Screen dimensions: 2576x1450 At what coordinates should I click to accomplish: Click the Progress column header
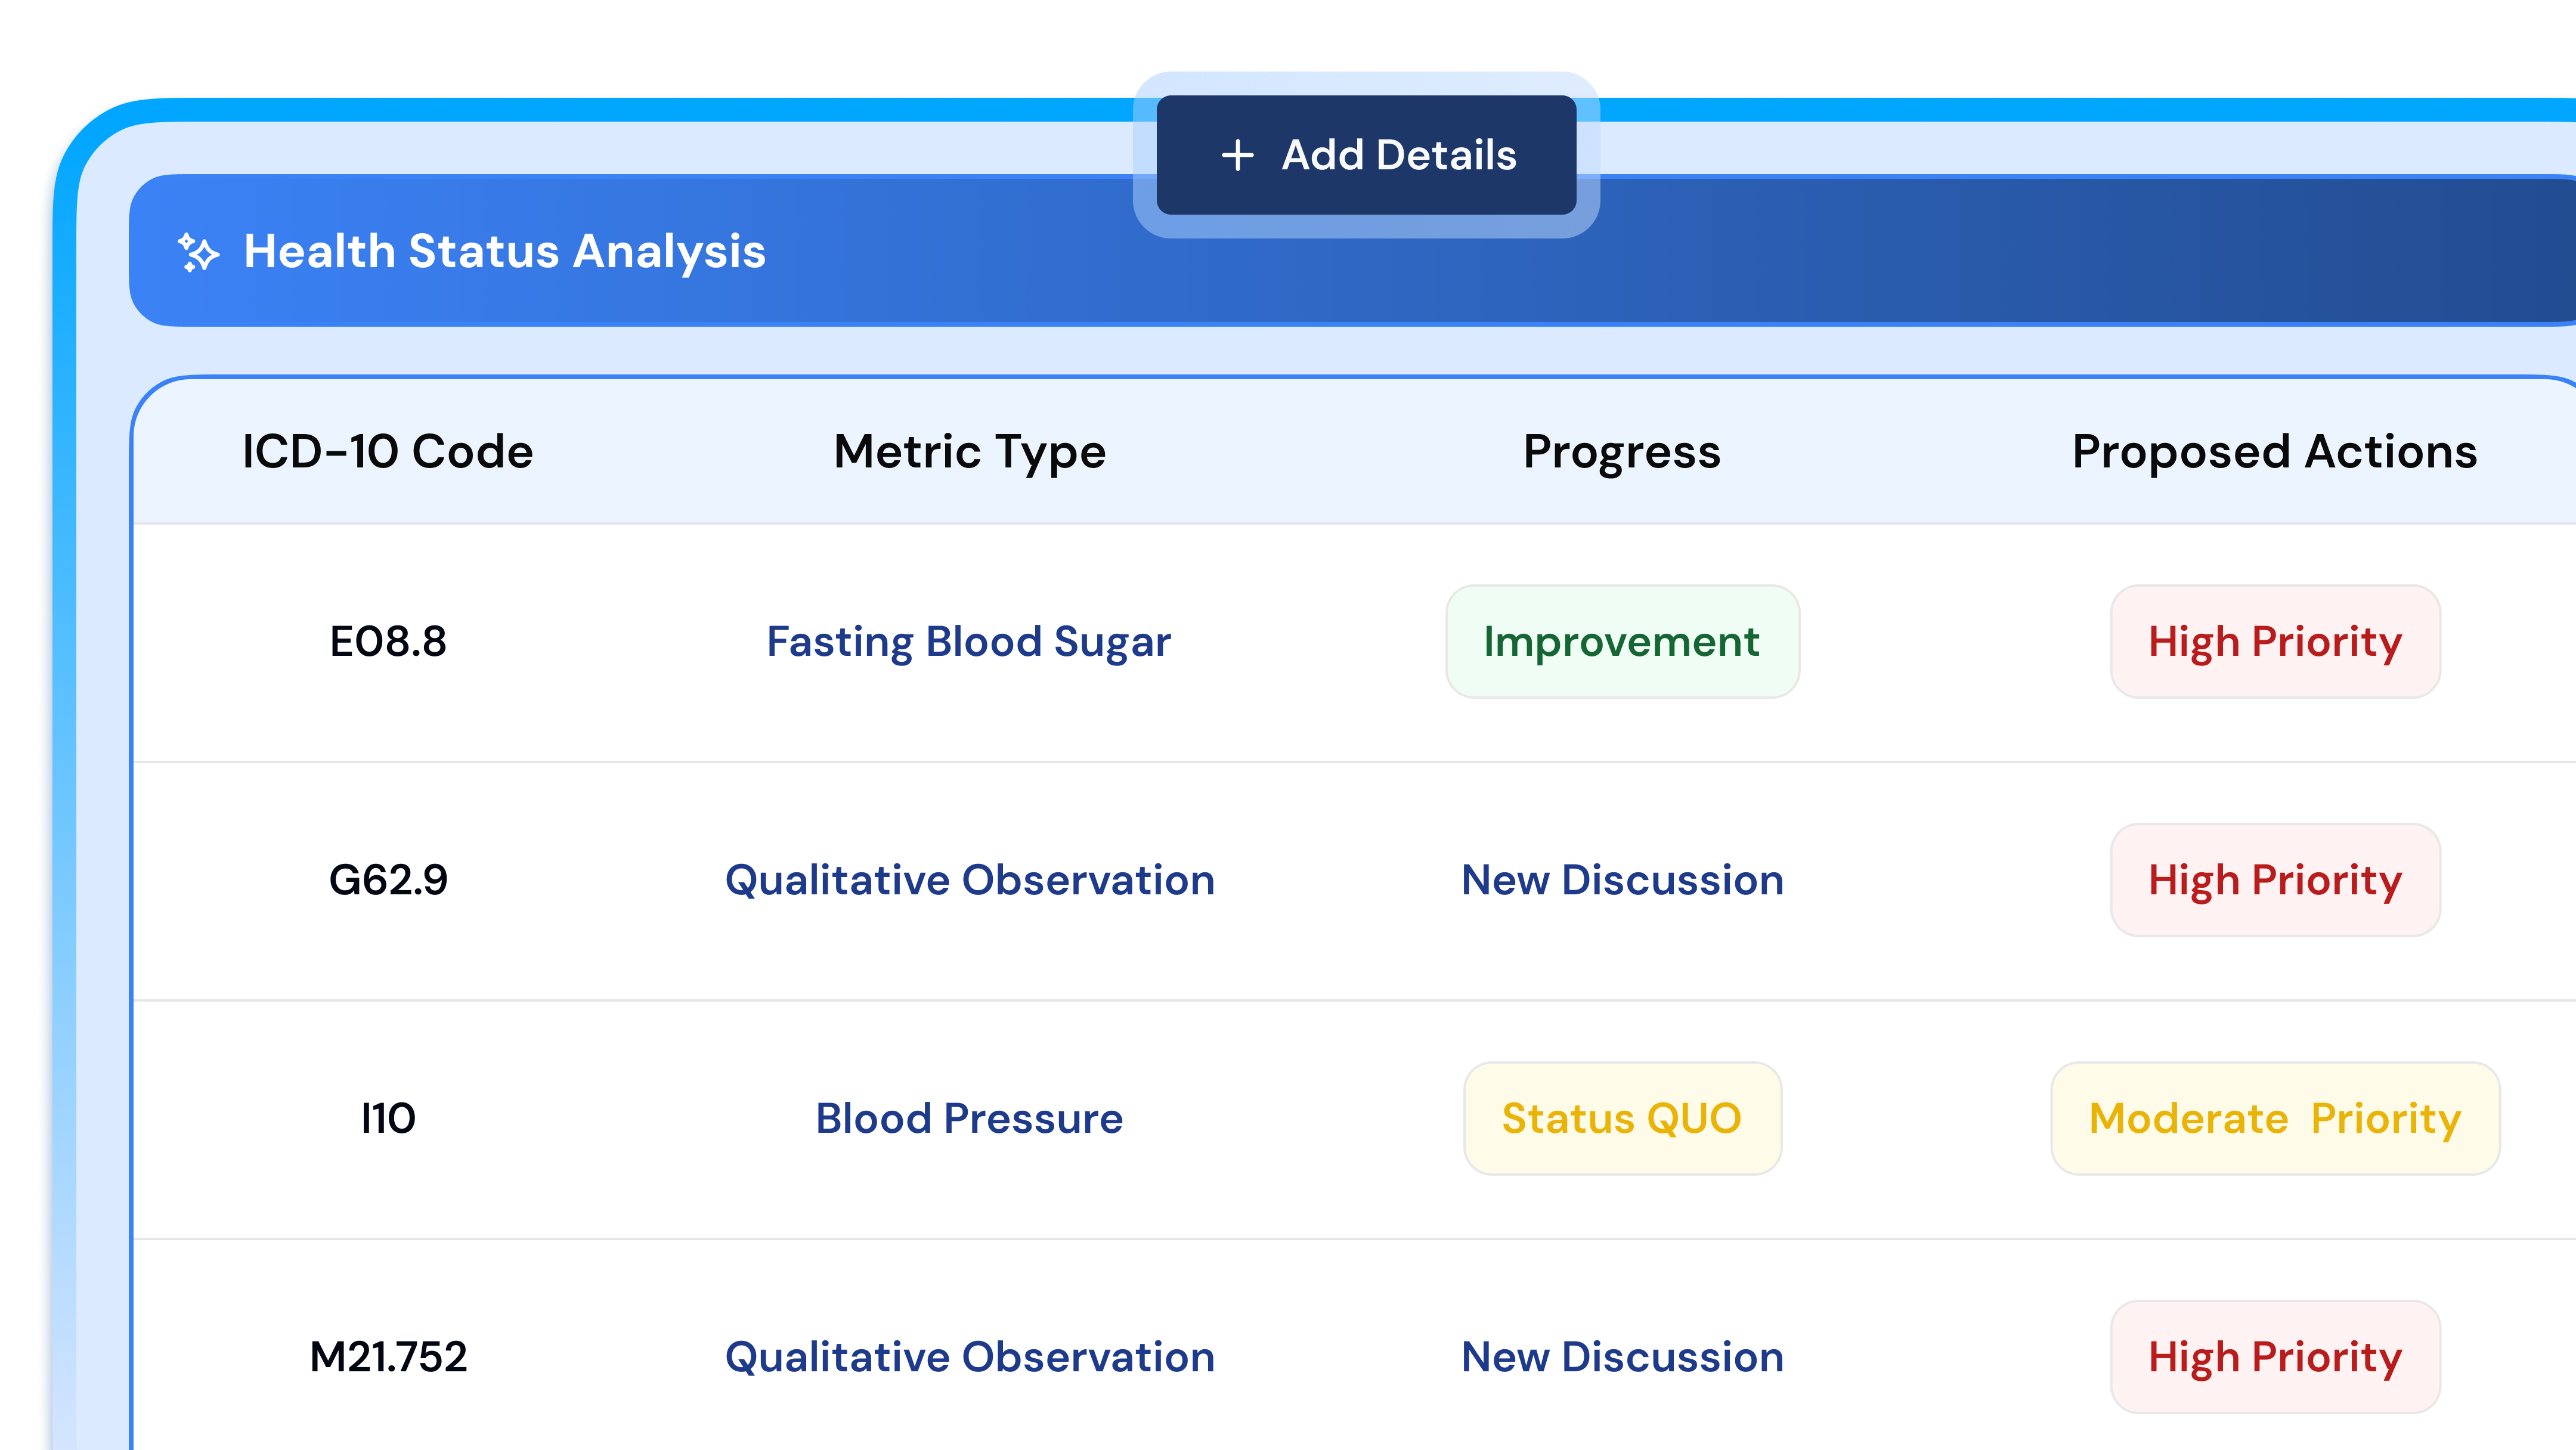point(1621,451)
